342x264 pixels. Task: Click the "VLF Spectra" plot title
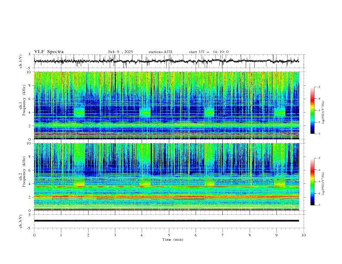(x=49, y=52)
